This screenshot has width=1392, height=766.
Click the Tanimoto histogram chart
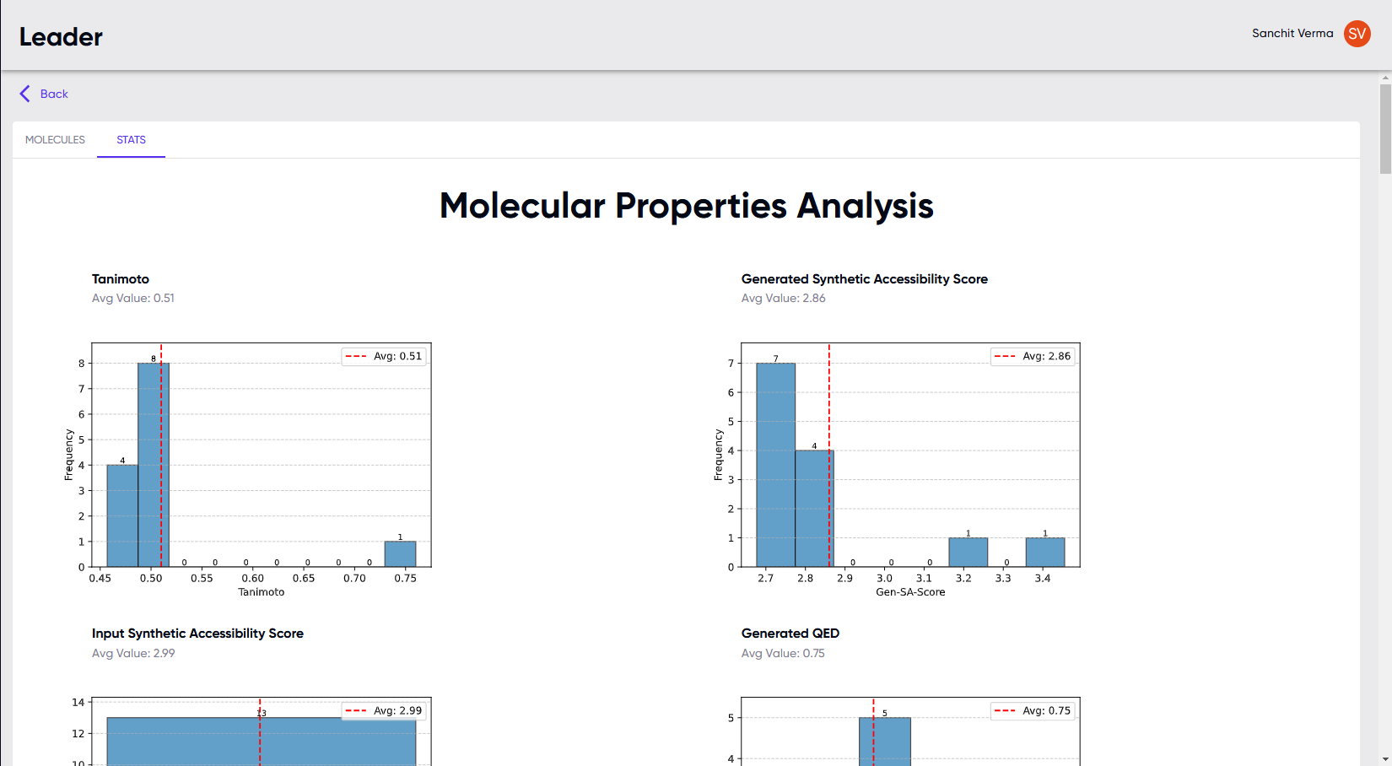[248, 470]
